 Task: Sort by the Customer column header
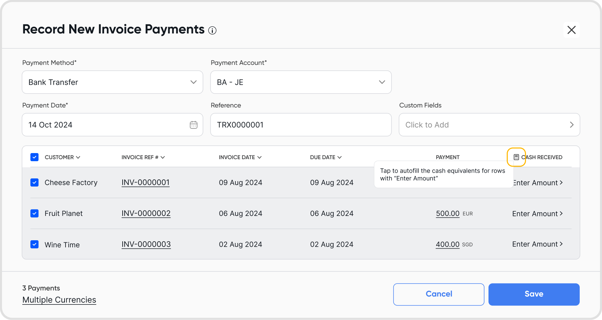[62, 157]
